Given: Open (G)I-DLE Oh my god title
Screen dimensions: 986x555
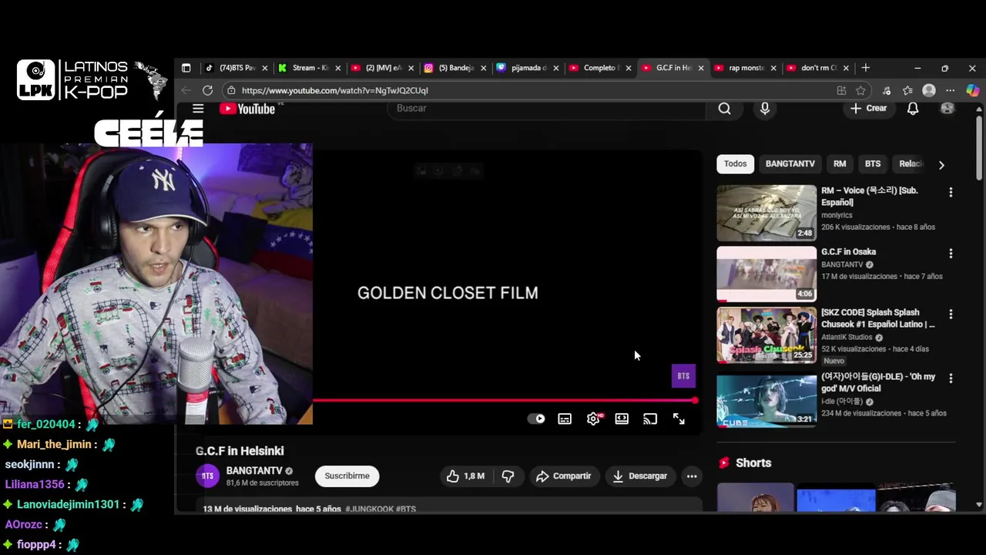Looking at the screenshot, I should pyautogui.click(x=878, y=383).
